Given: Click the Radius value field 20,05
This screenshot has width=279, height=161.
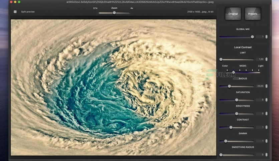Looking at the screenshot, I should point(260,86).
